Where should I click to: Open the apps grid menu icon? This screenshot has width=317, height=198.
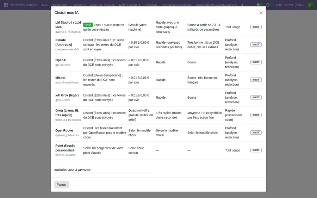[x=6, y=5]
